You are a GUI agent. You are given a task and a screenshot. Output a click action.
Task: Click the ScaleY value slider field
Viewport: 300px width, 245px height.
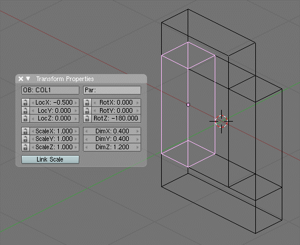54,139
